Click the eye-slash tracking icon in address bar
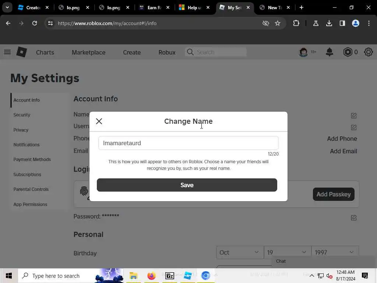 click(x=266, y=23)
